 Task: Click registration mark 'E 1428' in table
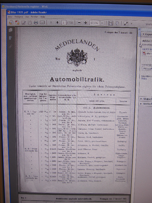(53, 177)
